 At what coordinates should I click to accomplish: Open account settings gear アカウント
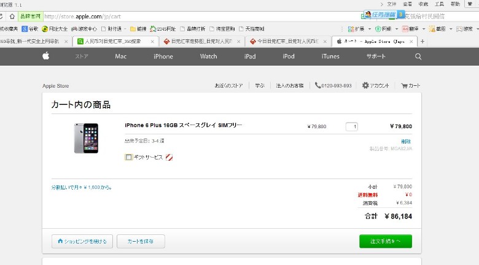pyautogui.click(x=376, y=86)
